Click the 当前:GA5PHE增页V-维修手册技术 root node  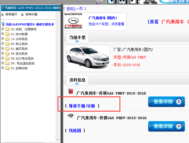coord(30,24)
